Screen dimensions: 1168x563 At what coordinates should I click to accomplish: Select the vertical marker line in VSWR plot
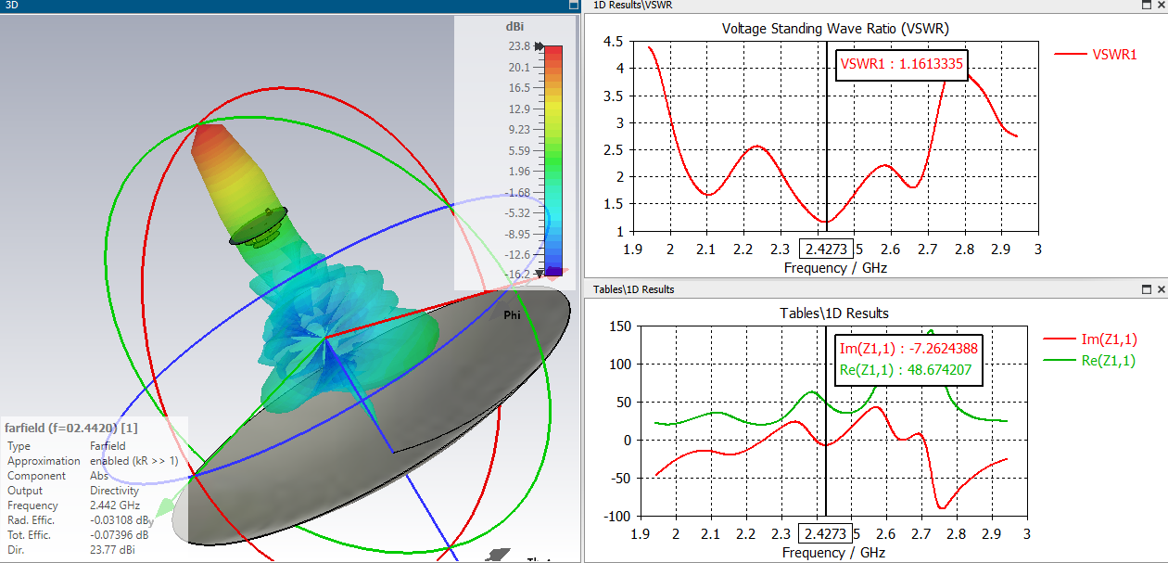click(825, 139)
